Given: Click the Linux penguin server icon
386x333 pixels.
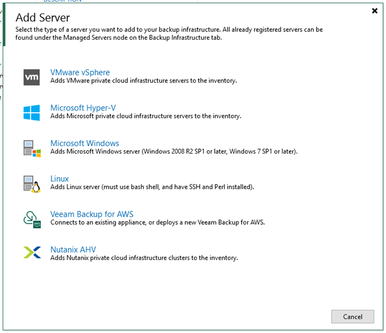Looking at the screenshot, I should pos(32,183).
